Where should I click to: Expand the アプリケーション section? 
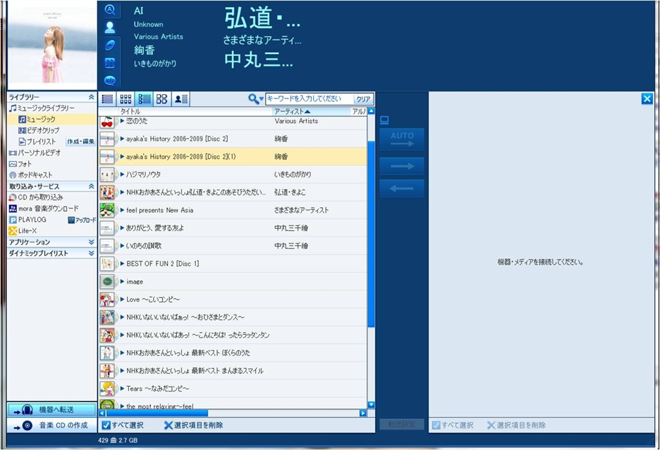(x=92, y=242)
